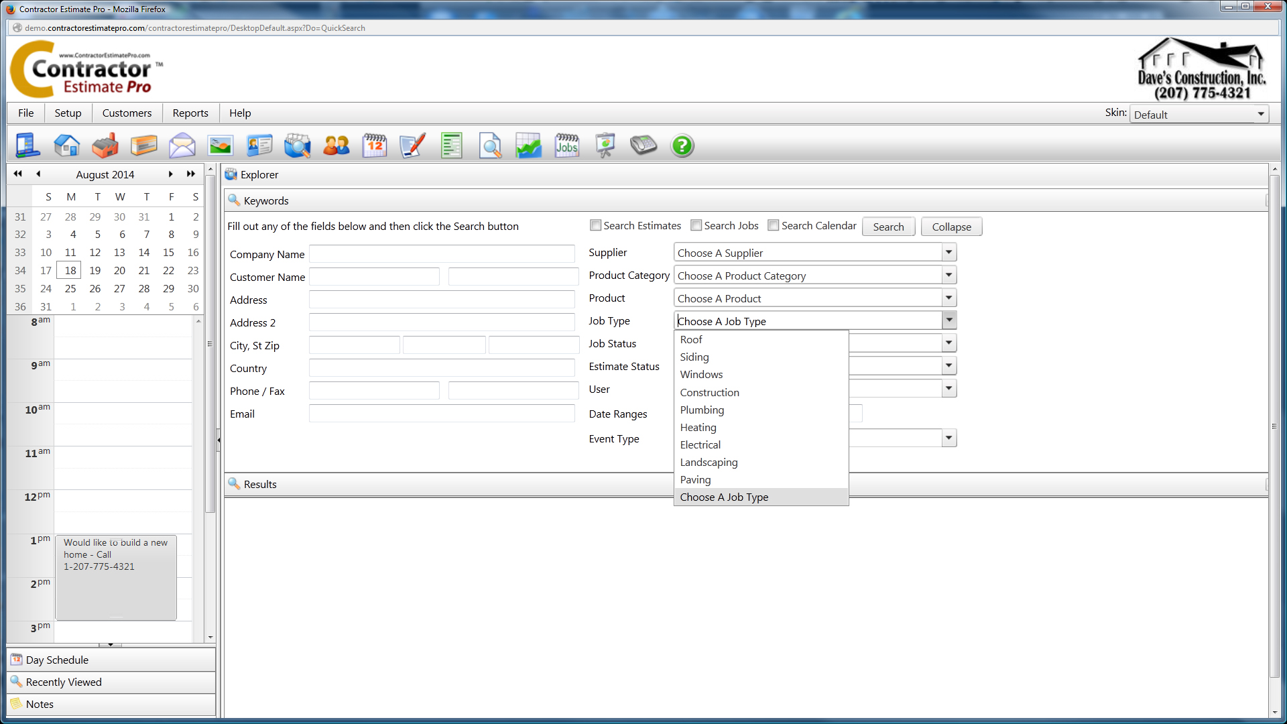
Task: Open the Reports menu
Action: 190,113
